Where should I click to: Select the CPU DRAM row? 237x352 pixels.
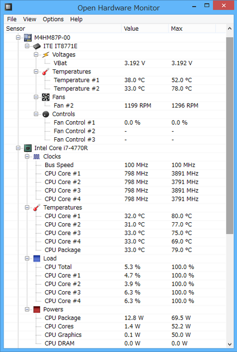click(115, 343)
